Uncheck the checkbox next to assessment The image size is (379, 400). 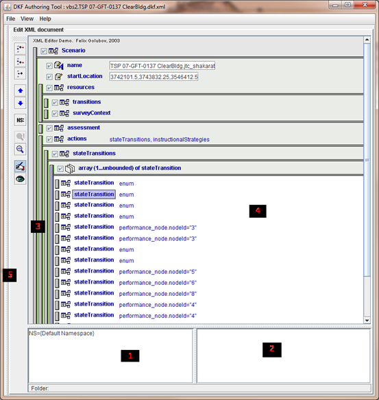[49, 128]
